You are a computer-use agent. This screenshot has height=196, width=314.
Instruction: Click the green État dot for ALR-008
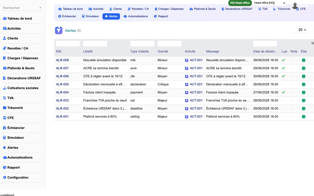point(304,60)
